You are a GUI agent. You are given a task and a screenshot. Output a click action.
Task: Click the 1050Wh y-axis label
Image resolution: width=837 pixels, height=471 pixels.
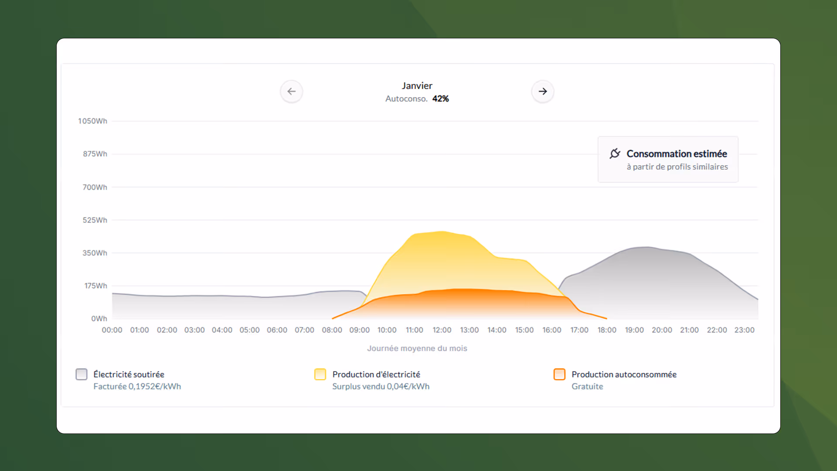point(92,121)
